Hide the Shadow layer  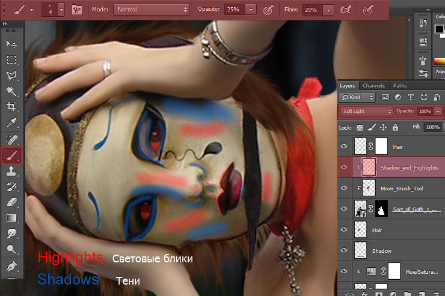coord(344,250)
